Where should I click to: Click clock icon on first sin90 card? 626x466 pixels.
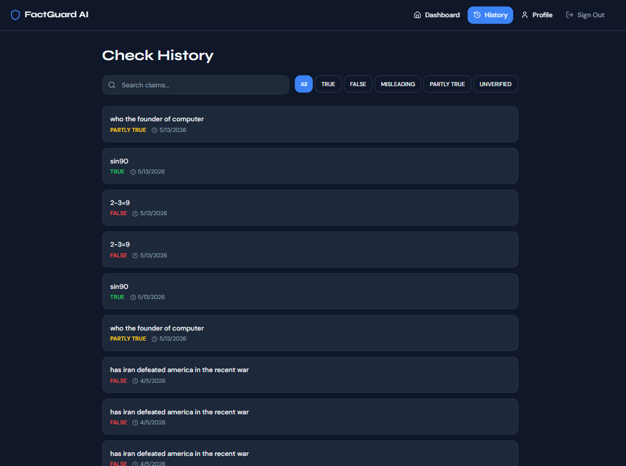134,172
